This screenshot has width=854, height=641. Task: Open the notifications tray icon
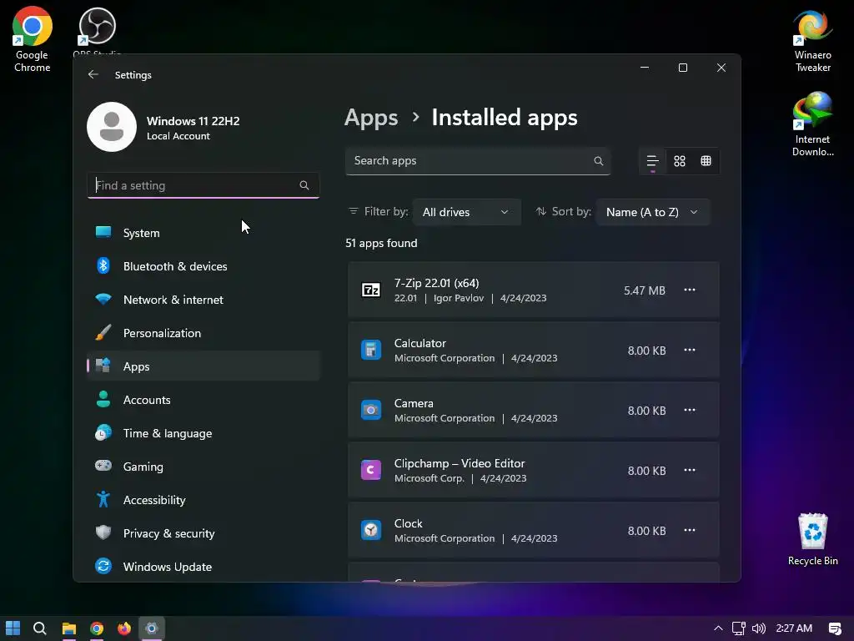(x=834, y=629)
